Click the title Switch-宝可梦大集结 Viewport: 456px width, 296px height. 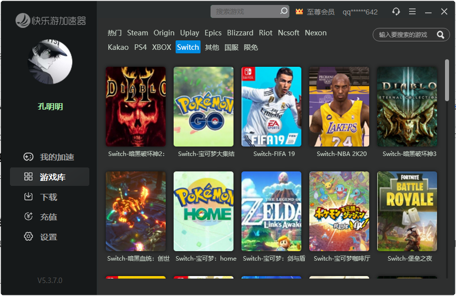[x=206, y=154]
